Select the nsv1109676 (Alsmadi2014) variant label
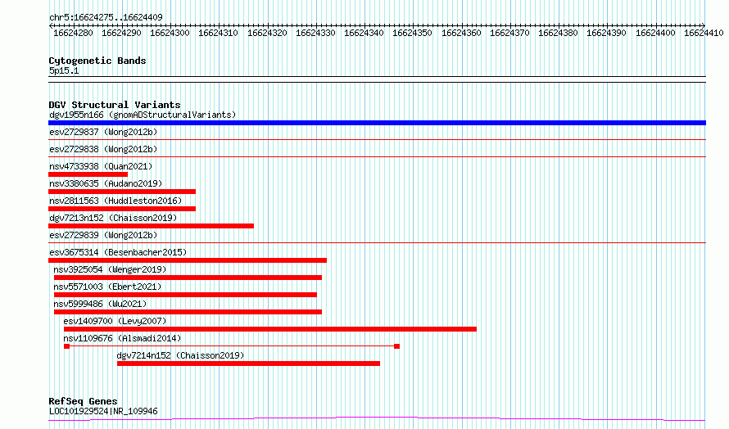The image size is (729, 429). (122, 338)
